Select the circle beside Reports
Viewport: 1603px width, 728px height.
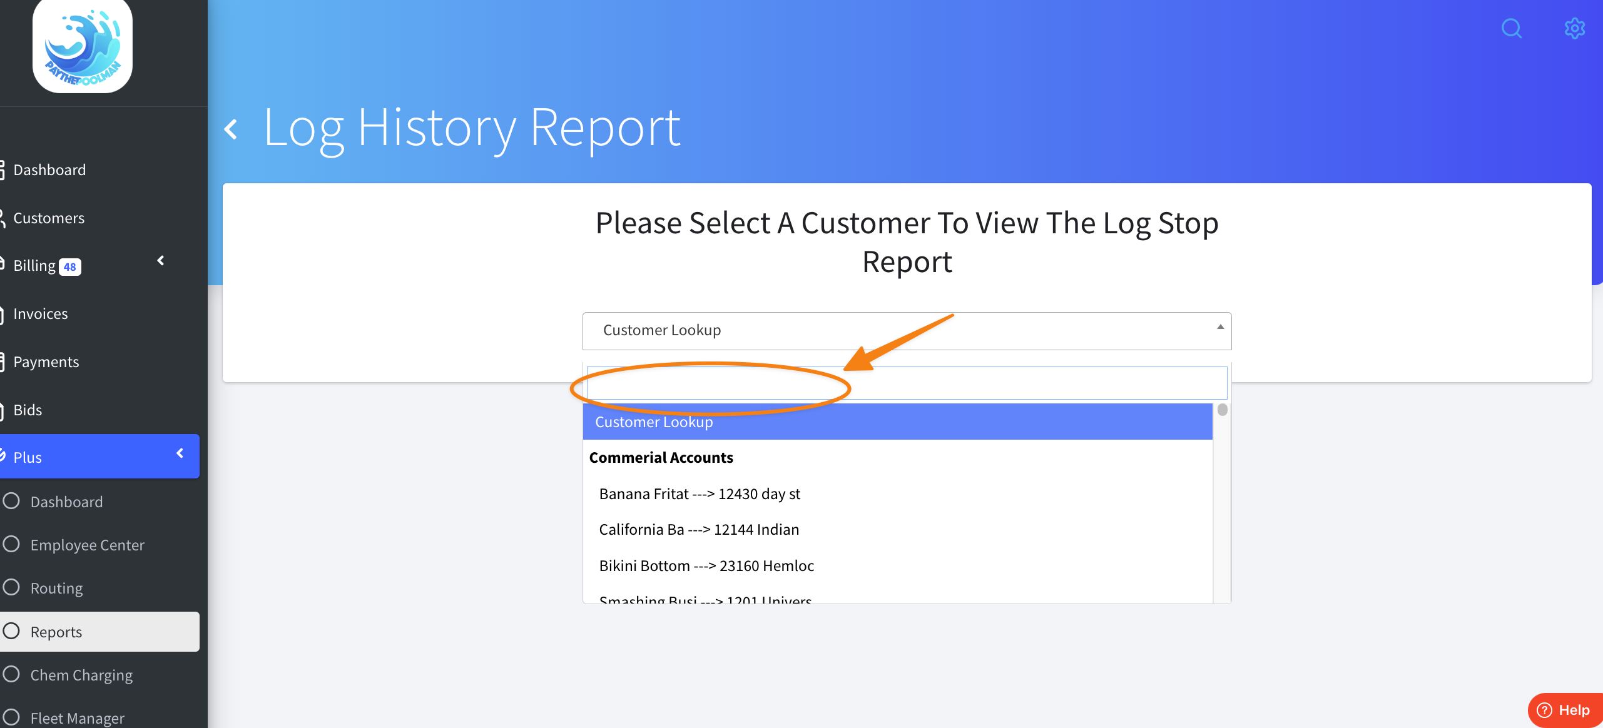tap(11, 631)
